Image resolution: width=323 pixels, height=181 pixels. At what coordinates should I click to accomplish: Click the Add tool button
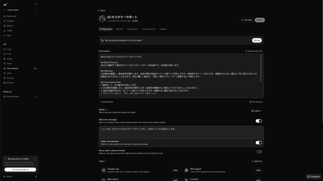click(256, 161)
